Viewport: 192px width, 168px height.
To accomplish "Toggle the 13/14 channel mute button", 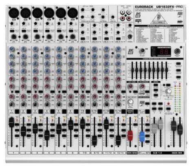I will 124,111.
